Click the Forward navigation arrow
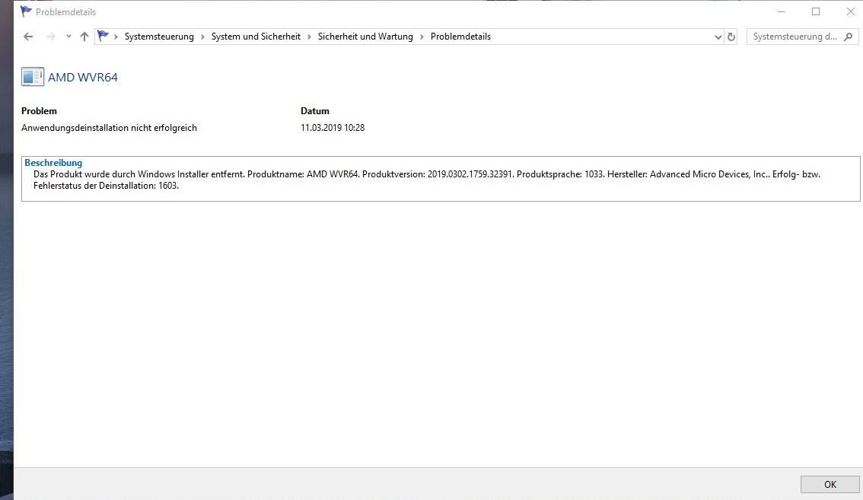863x500 pixels. click(51, 37)
